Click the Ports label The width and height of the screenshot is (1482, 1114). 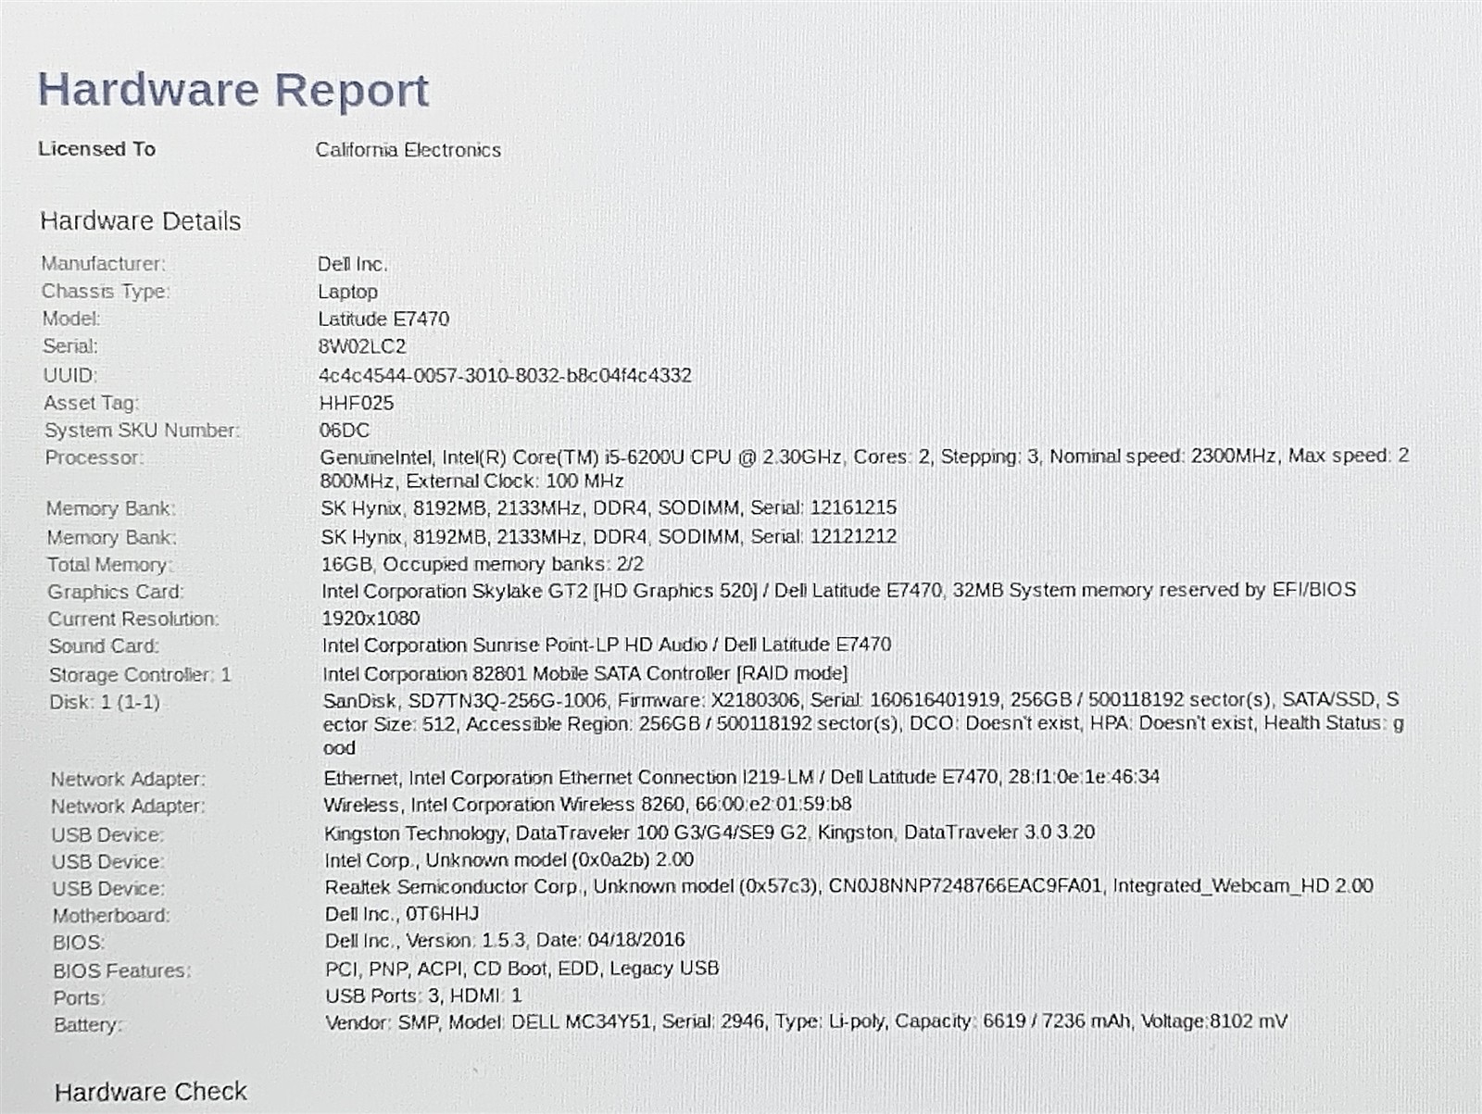[x=79, y=999]
